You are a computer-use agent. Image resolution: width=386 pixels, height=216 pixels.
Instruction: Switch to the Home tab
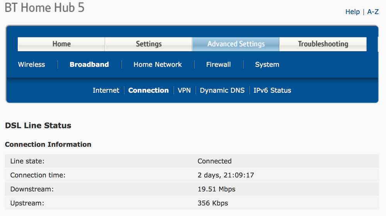coord(61,44)
